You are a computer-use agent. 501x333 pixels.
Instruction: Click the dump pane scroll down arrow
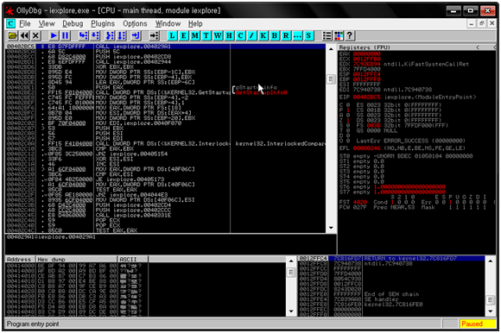(291, 311)
